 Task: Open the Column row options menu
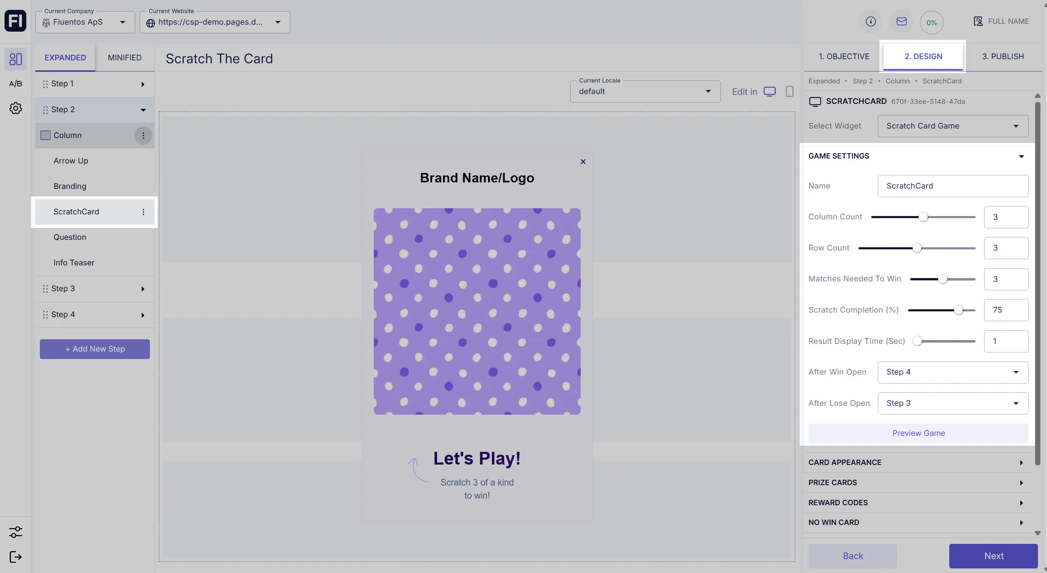pos(143,136)
